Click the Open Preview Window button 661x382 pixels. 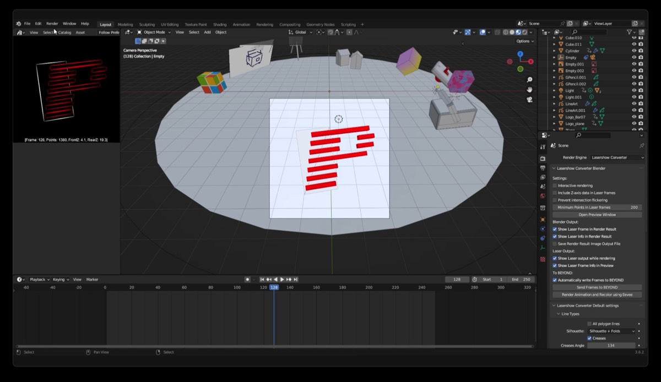point(597,215)
